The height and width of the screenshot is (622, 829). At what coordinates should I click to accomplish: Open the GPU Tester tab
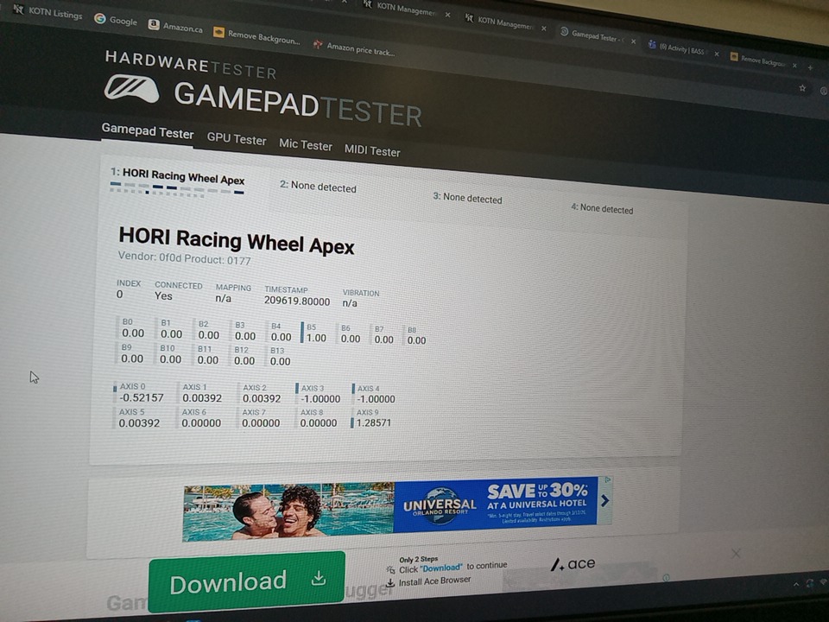(237, 139)
